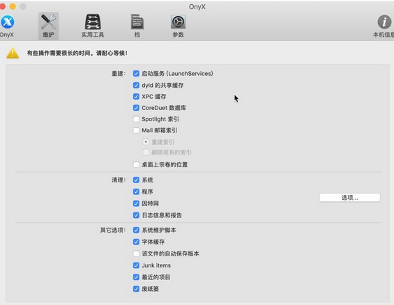Open the 选项... options button
Viewport: 394px width, 305px height.
pos(350,198)
